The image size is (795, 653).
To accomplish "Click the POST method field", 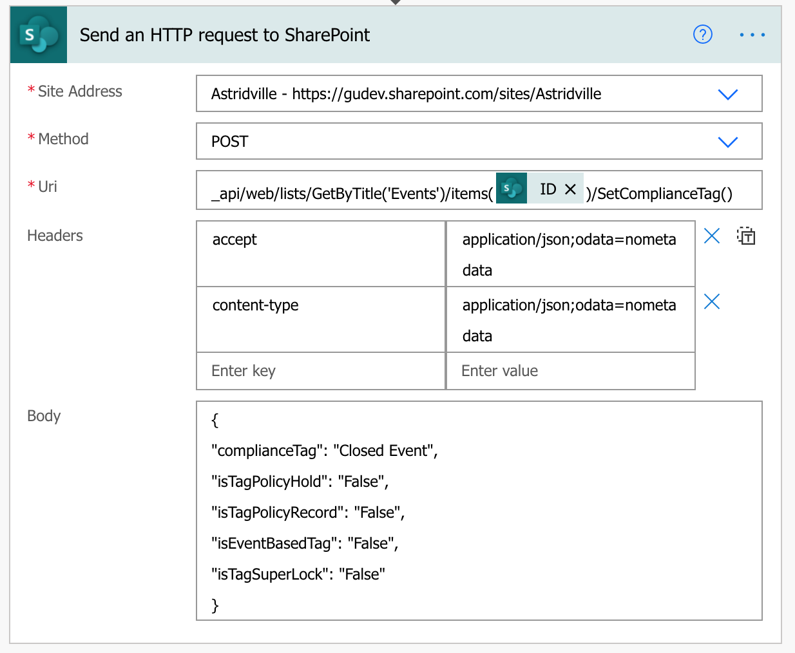I will coord(479,141).
